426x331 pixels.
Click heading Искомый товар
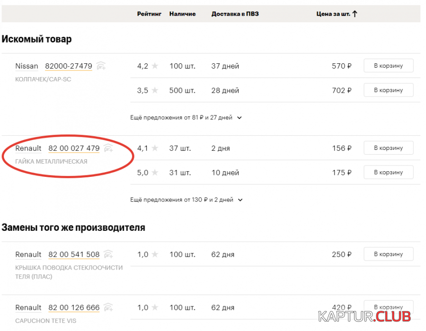[36, 39]
